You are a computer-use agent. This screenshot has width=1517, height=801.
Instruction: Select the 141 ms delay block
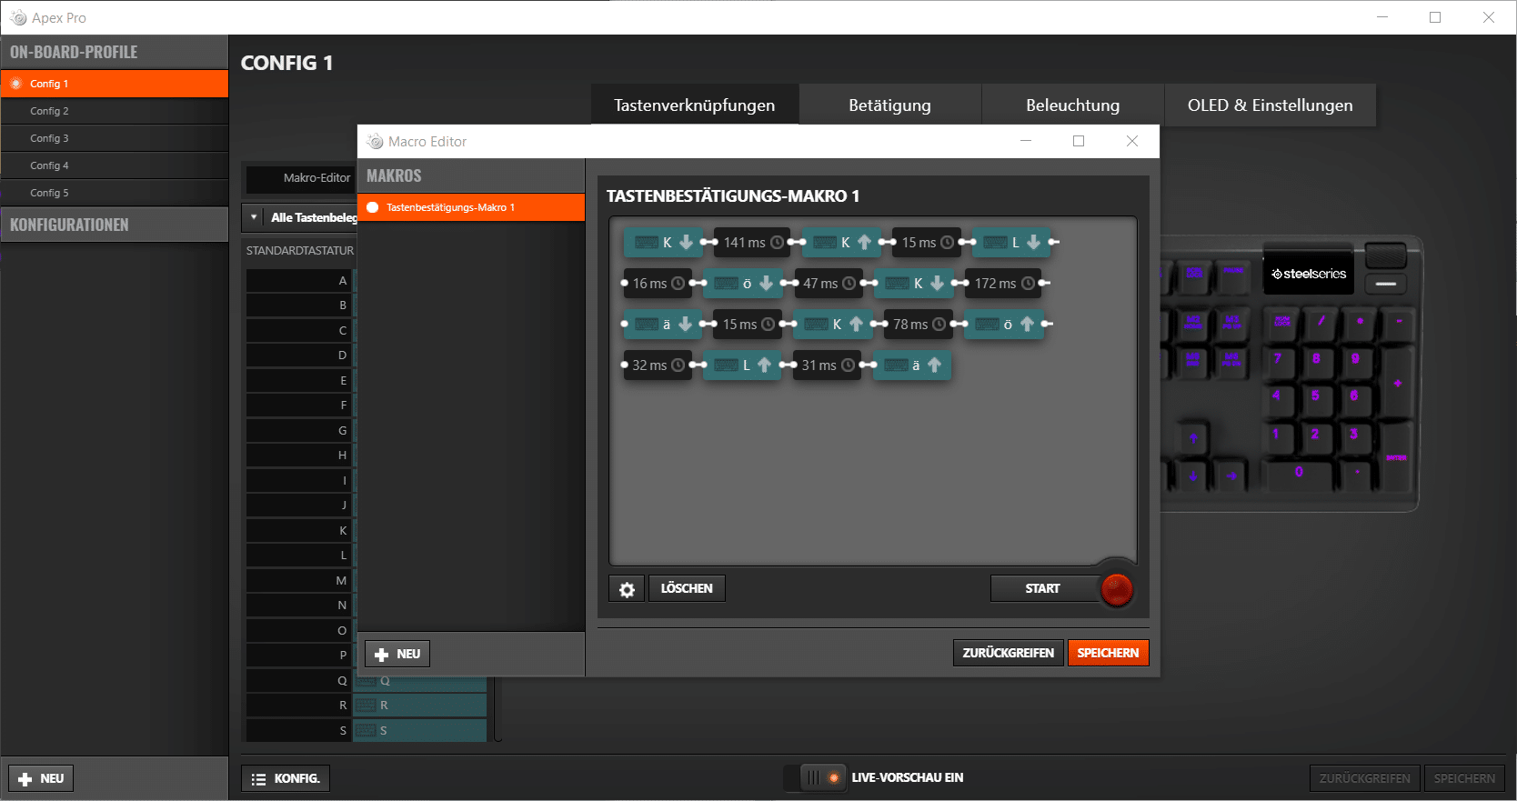click(x=752, y=243)
